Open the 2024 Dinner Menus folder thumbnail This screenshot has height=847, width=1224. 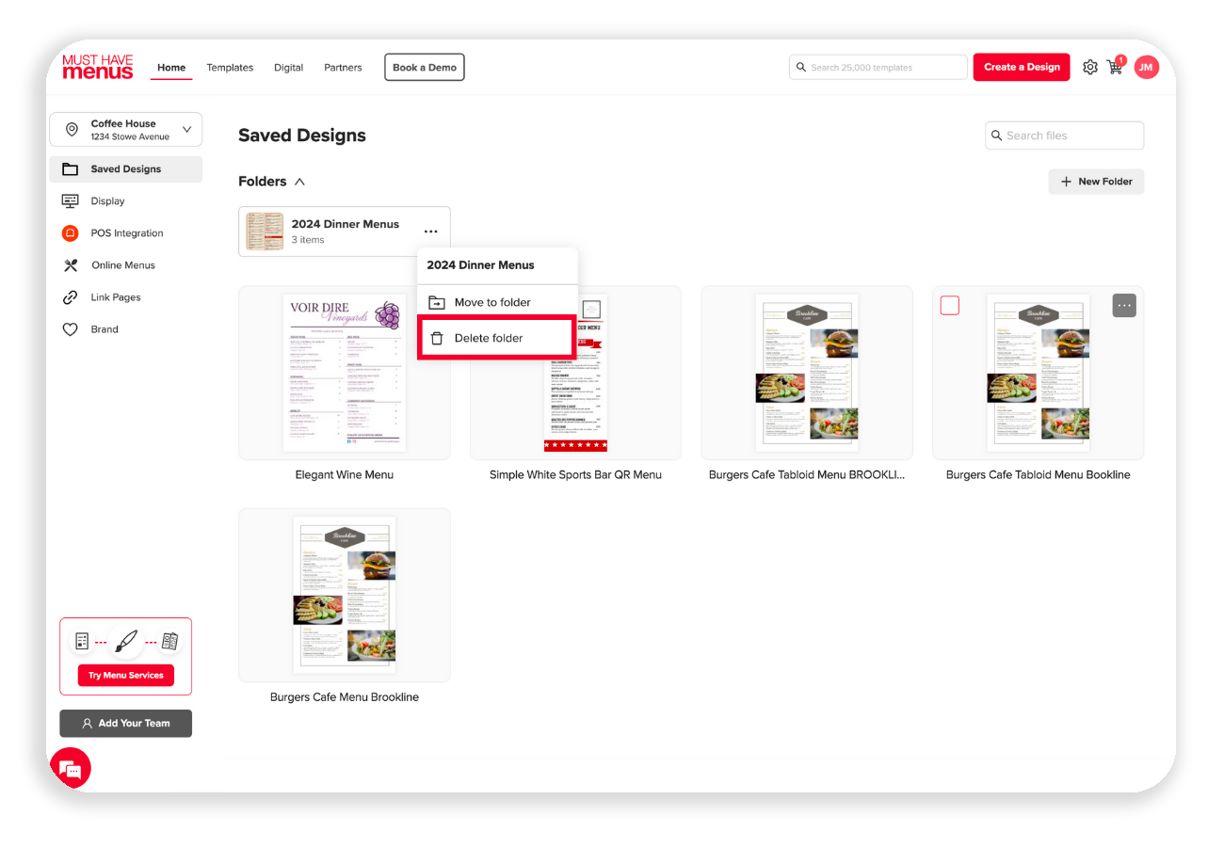[265, 232]
